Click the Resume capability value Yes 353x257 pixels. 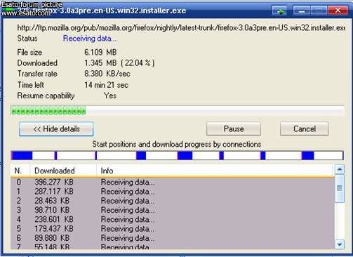tap(110, 95)
